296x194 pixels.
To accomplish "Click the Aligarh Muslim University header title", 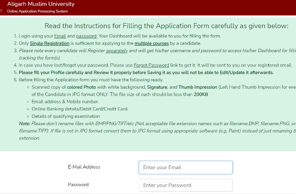I will [41, 4].
